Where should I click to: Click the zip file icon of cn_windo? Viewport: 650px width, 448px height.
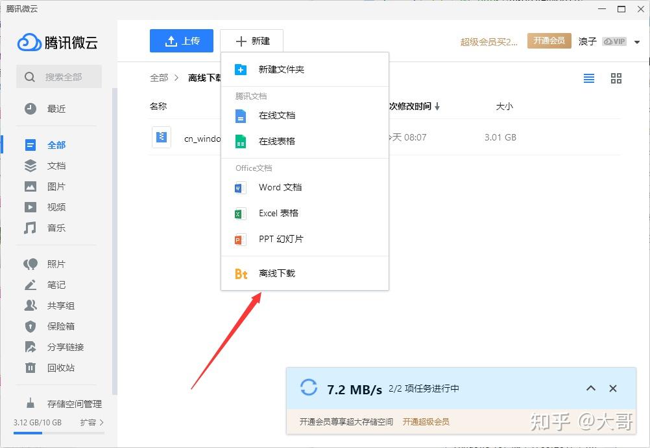pos(162,137)
